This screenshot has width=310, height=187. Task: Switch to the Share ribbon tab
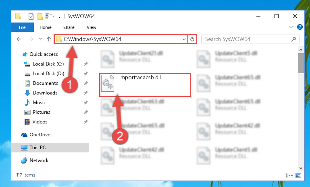pos(69,27)
